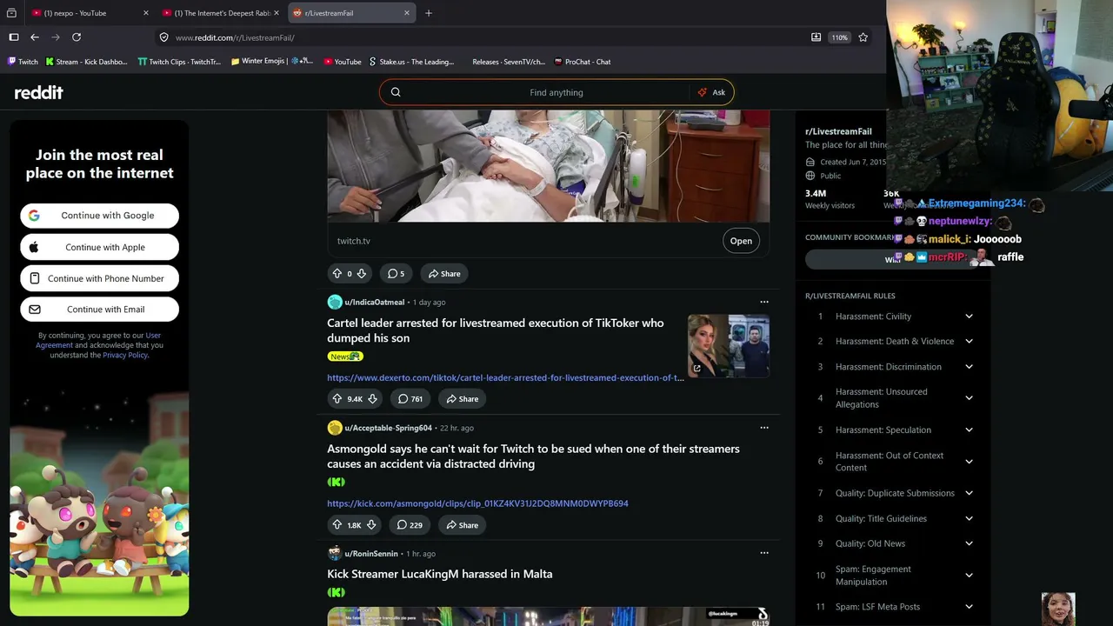Expand rule 10 Spam: Engagement Manipulation
Screen dimensions: 1113x626
point(969,576)
